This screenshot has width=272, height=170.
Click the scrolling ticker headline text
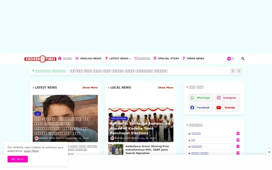pyautogui.click(x=118, y=71)
